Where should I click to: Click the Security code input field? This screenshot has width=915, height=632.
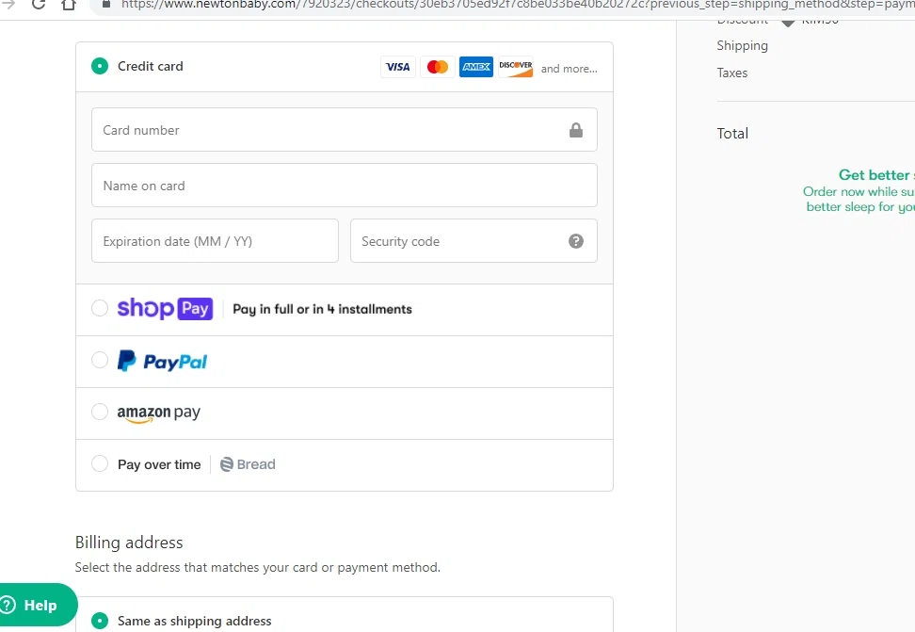[x=457, y=241]
